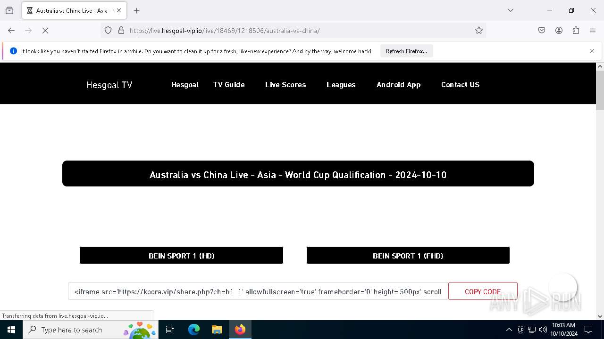Screen dimensions: 604x339
Task: Open TV Guide menu item
Action: point(229,85)
